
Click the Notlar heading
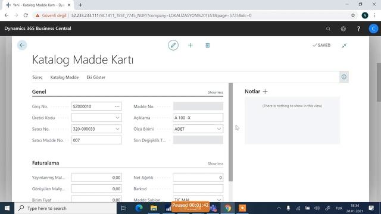tap(252, 92)
